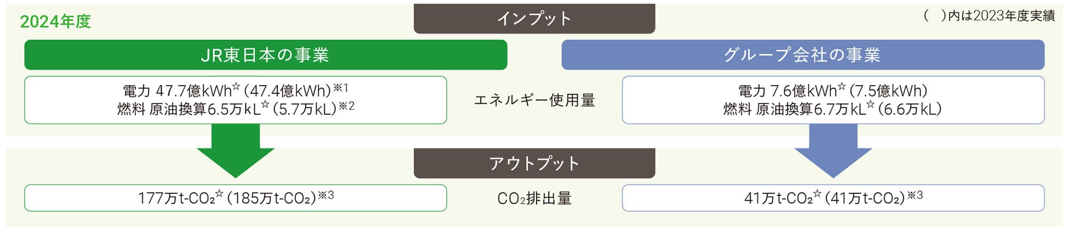Click the 2024年度 heading text

[x=55, y=21]
